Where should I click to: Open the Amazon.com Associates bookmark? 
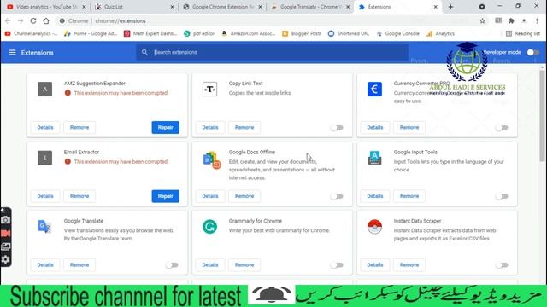pyautogui.click(x=249, y=34)
